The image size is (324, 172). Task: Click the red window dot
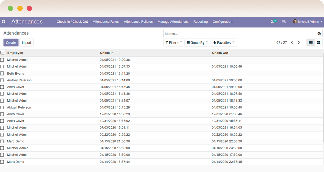(x=29, y=8)
